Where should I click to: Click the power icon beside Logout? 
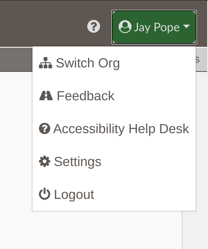(44, 194)
